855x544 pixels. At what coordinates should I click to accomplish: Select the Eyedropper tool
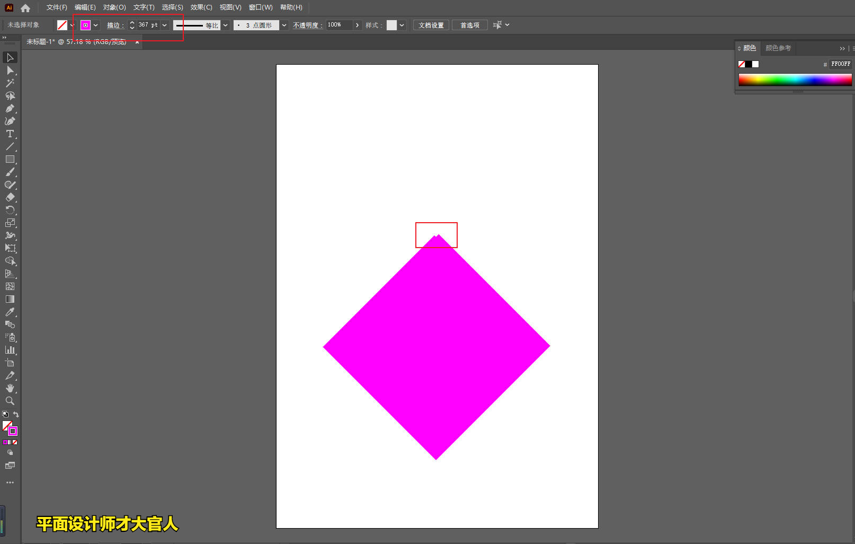point(10,312)
